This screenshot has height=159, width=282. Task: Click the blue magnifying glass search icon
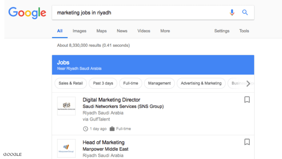pyautogui.click(x=245, y=13)
